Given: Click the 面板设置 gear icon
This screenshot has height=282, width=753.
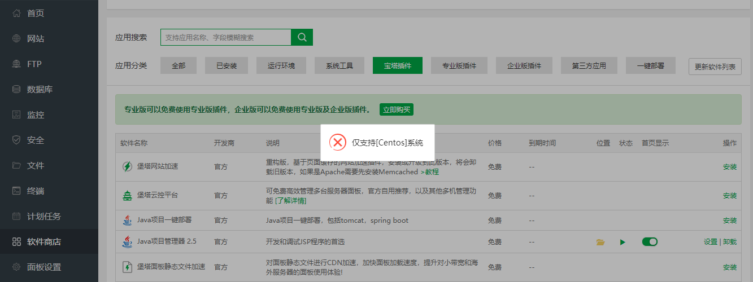Looking at the screenshot, I should [16, 267].
